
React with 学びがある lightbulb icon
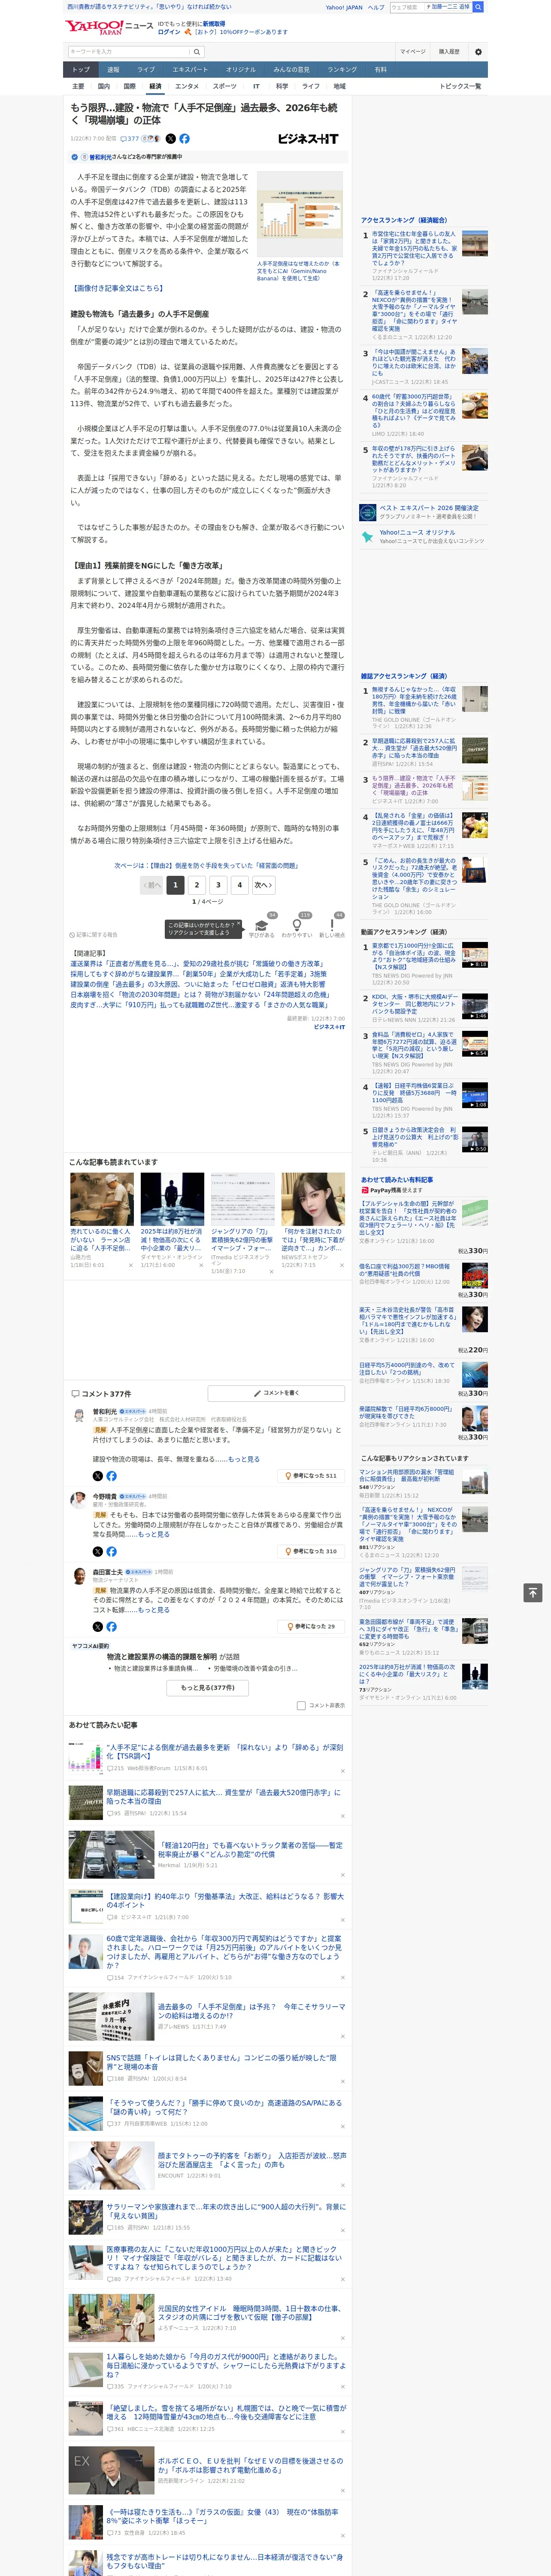pyautogui.click(x=262, y=927)
